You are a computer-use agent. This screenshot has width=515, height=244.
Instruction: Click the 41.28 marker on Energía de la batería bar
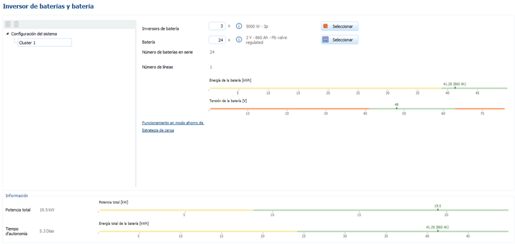[x=455, y=88]
